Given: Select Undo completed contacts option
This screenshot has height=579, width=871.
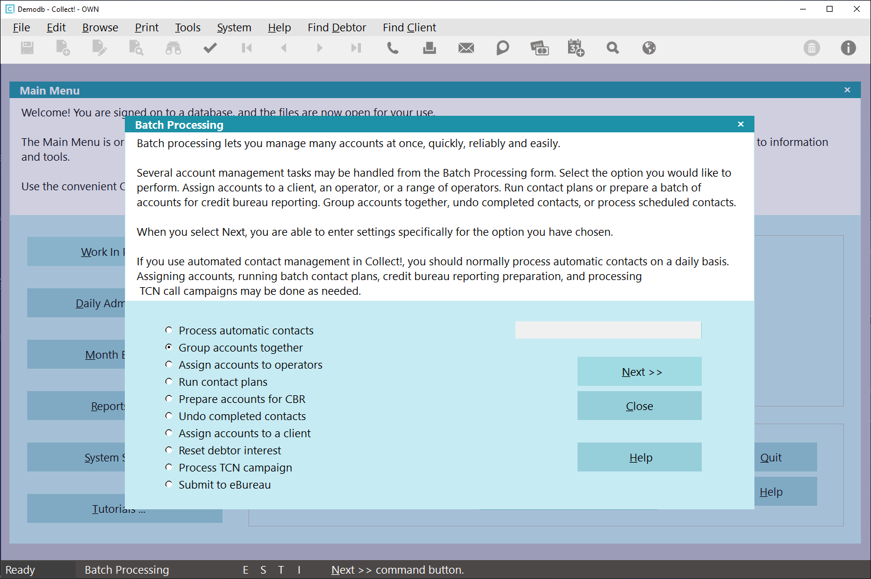Looking at the screenshot, I should point(236,416).
